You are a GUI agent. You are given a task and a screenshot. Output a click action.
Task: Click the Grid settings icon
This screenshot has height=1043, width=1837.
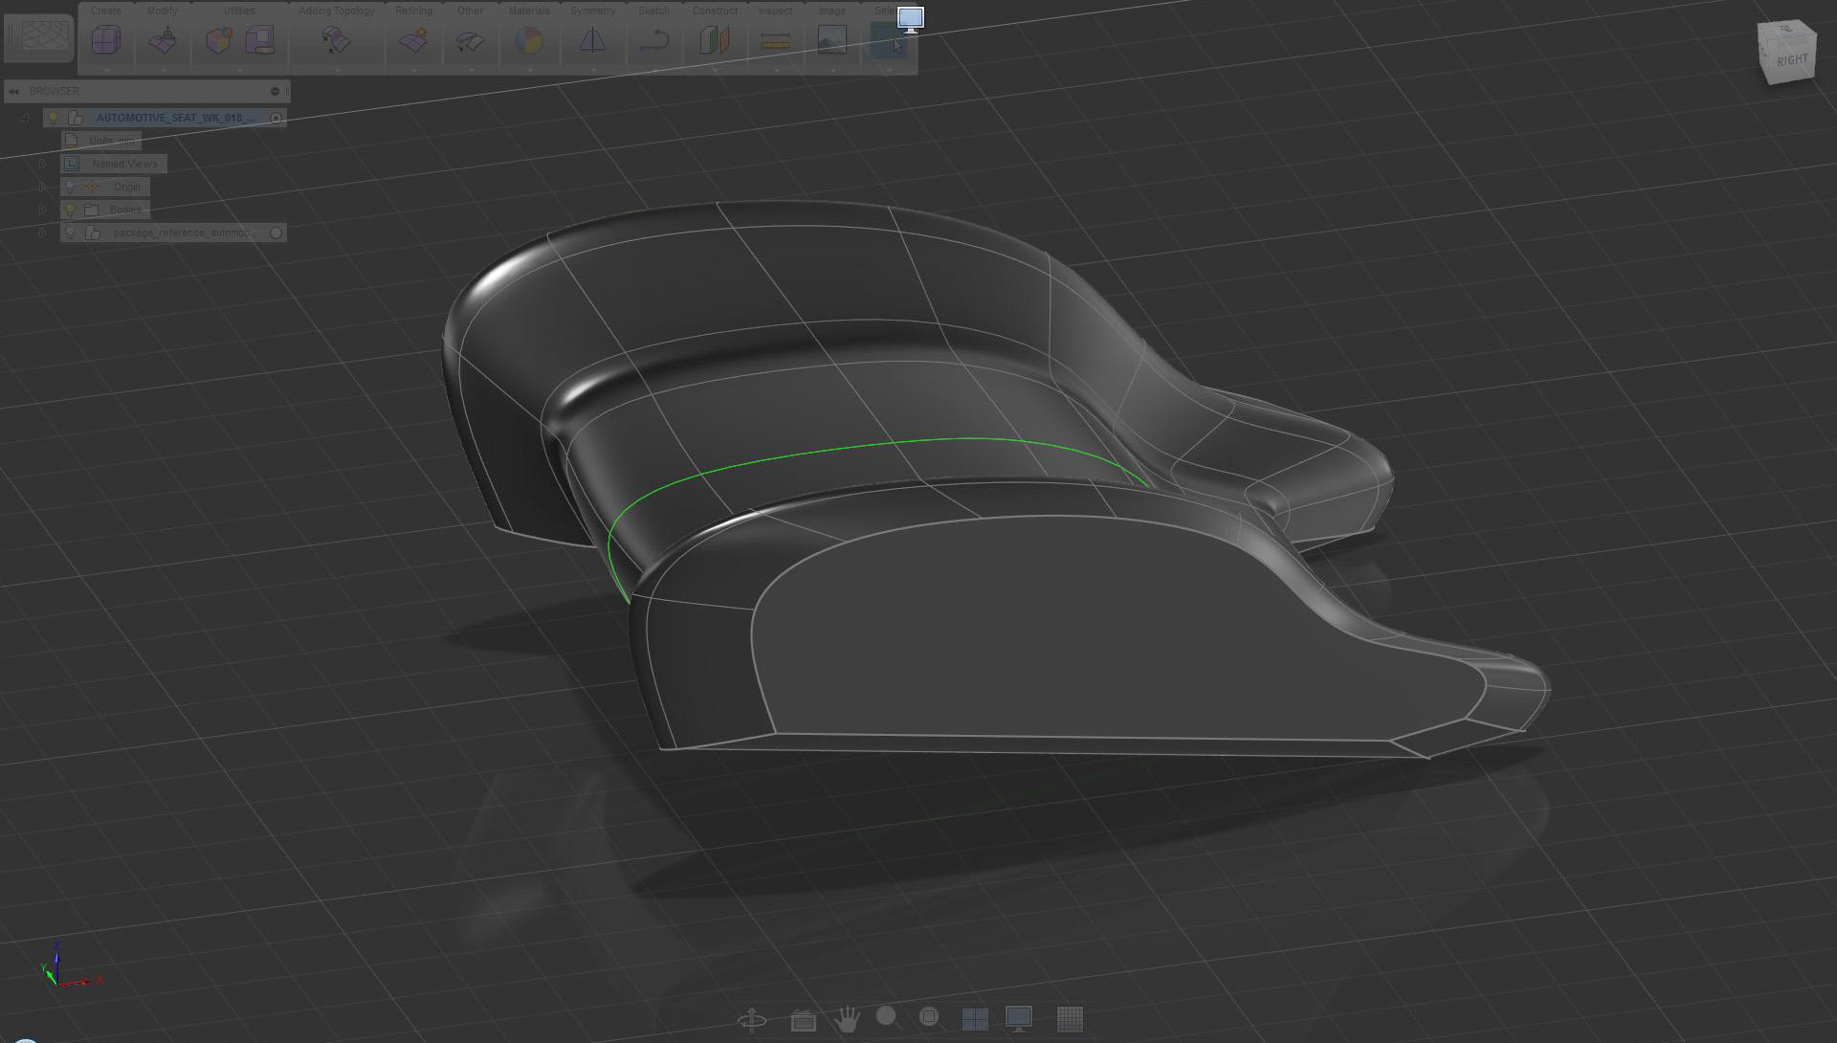[1069, 1019]
